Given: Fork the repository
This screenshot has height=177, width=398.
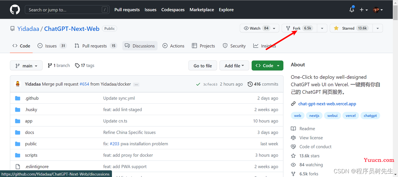Looking at the screenshot, I should click(x=299, y=28).
